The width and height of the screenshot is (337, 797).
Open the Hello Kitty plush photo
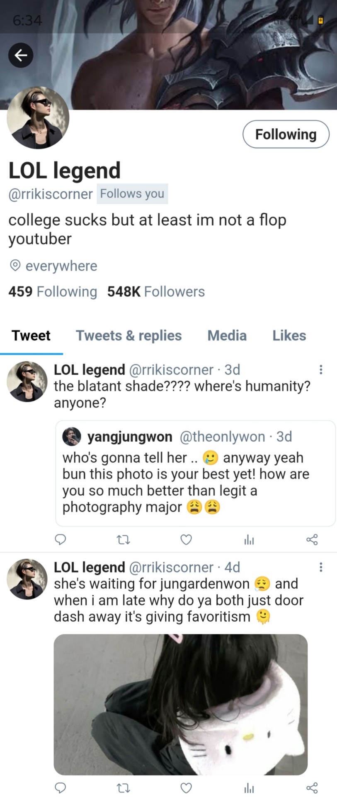(180, 704)
